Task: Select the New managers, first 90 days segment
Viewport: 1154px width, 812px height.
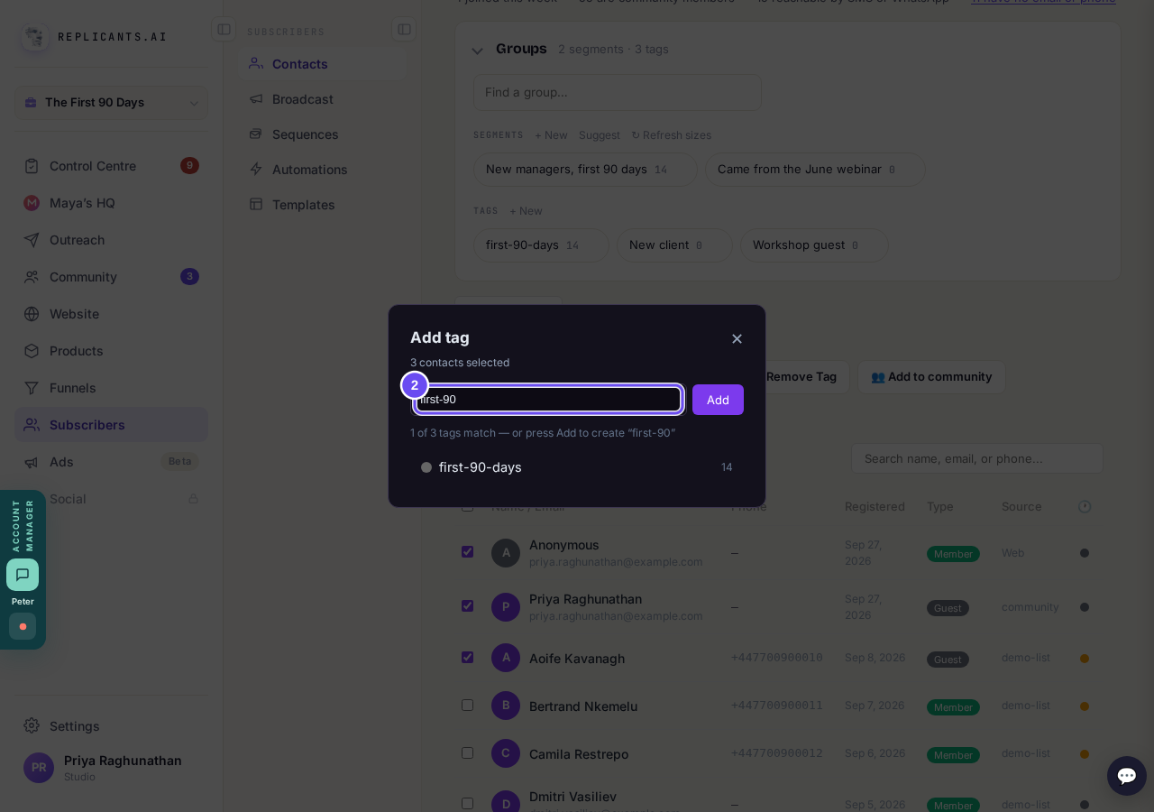Action: (585, 170)
